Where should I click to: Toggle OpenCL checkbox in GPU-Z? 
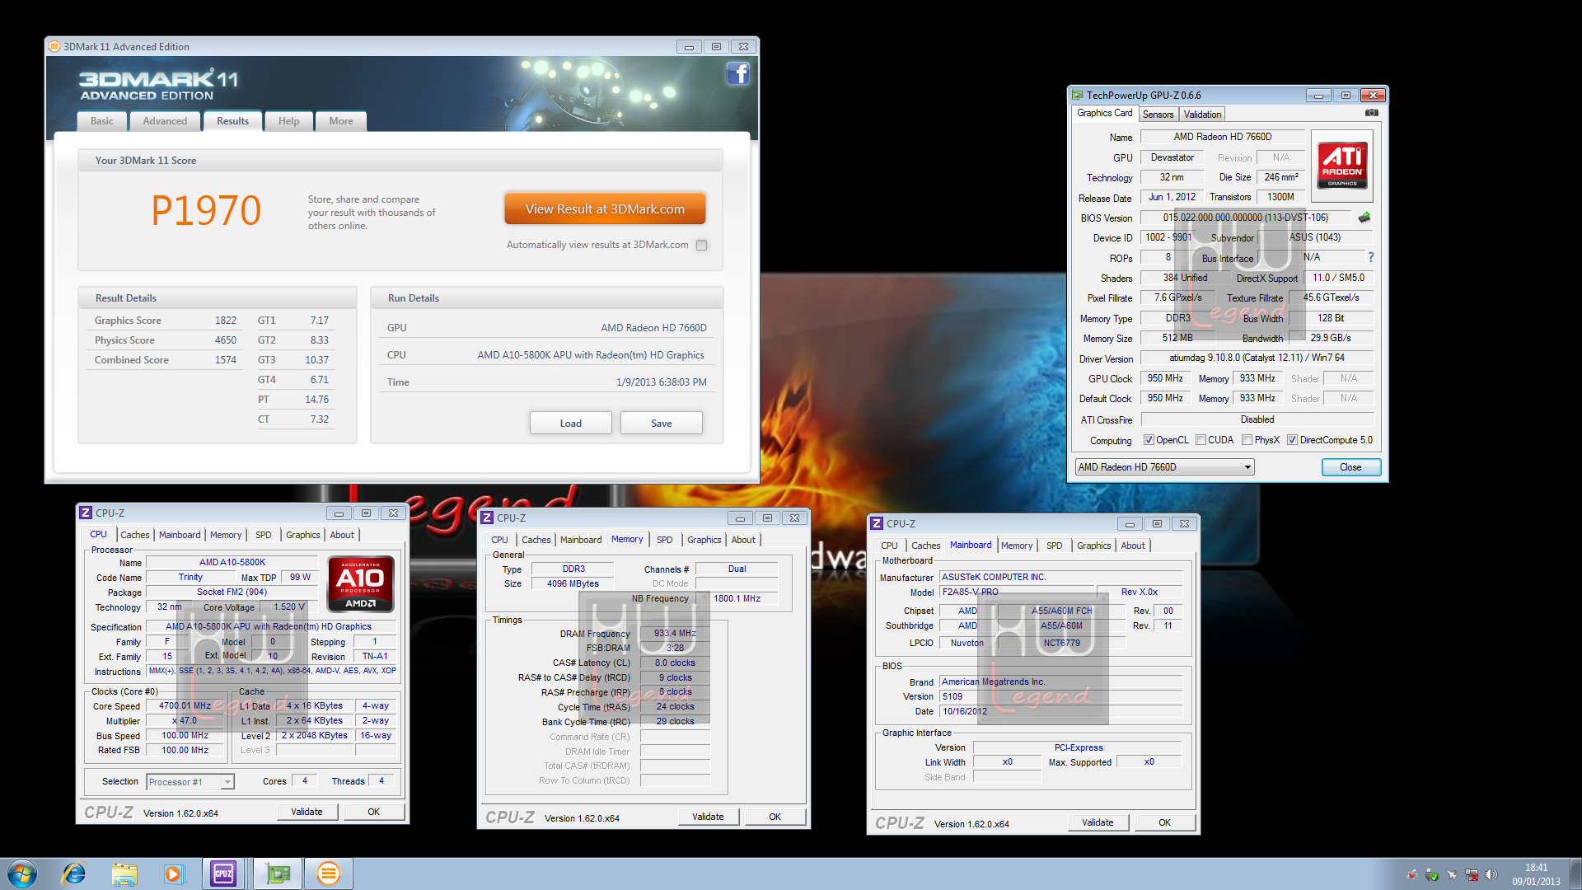coord(1149,440)
